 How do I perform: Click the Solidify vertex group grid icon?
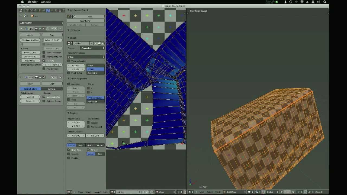(x=22, y=44)
